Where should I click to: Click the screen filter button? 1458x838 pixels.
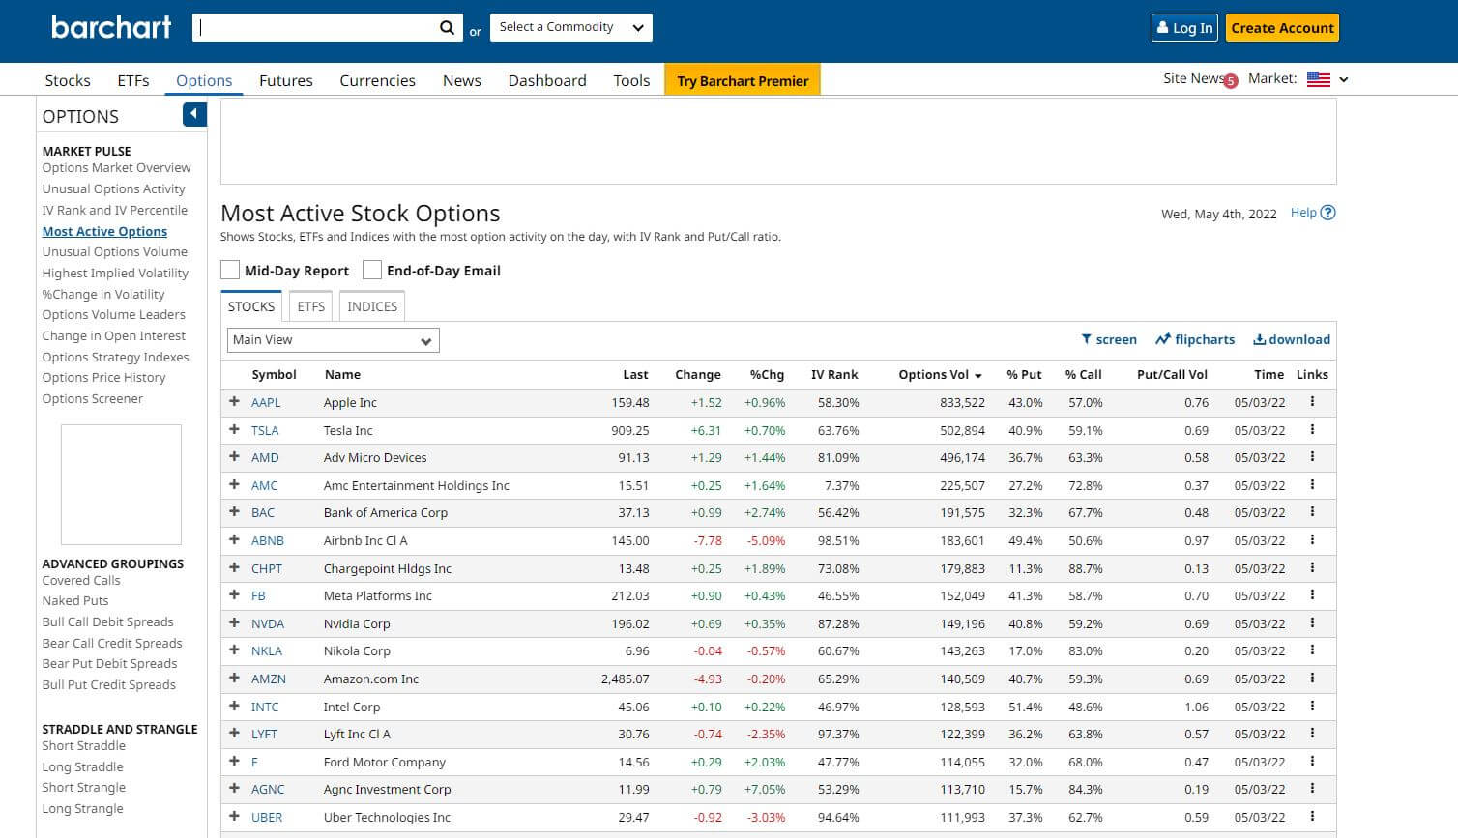(1108, 339)
